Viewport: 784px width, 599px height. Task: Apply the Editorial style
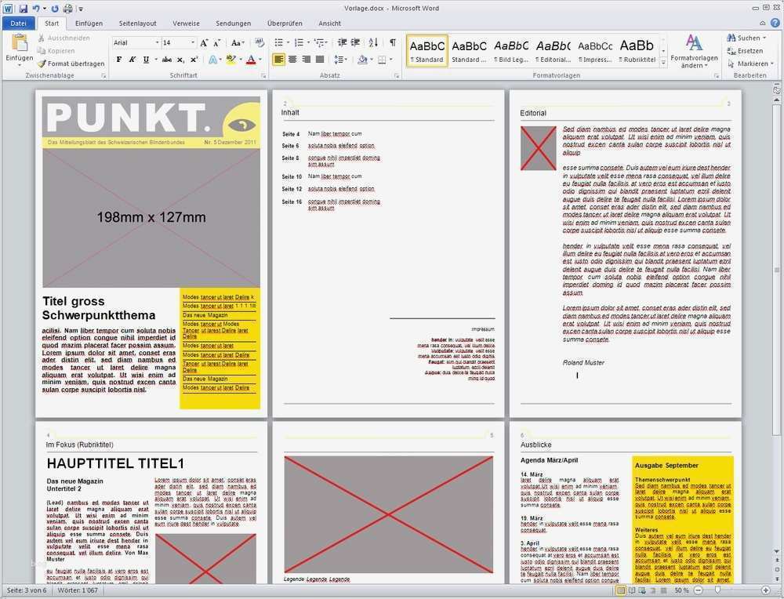pyautogui.click(x=553, y=51)
